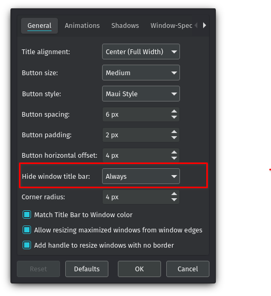Switch to the Animations tab
The width and height of the screenshot is (271, 296).
(82, 25)
